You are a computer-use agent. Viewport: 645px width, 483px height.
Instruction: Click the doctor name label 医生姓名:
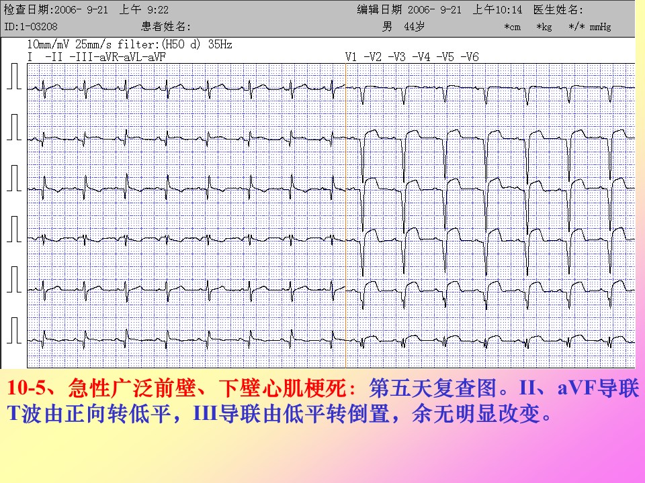(558, 9)
